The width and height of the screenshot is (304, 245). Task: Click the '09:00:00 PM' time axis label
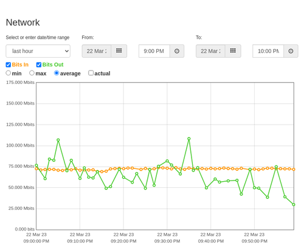(36, 241)
